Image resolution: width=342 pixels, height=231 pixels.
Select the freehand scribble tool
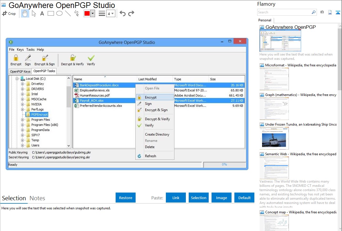pyautogui.click(x=77, y=13)
